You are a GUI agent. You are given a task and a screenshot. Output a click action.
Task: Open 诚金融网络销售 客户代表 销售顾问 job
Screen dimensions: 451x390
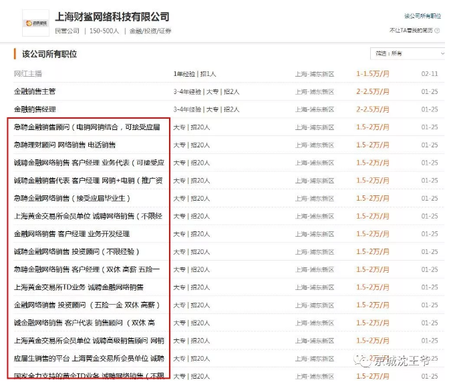click(x=84, y=323)
